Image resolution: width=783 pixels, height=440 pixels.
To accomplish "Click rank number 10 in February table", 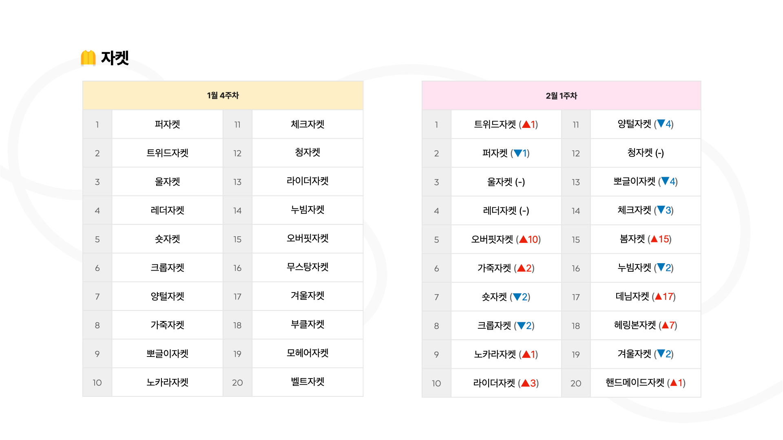I will [436, 383].
